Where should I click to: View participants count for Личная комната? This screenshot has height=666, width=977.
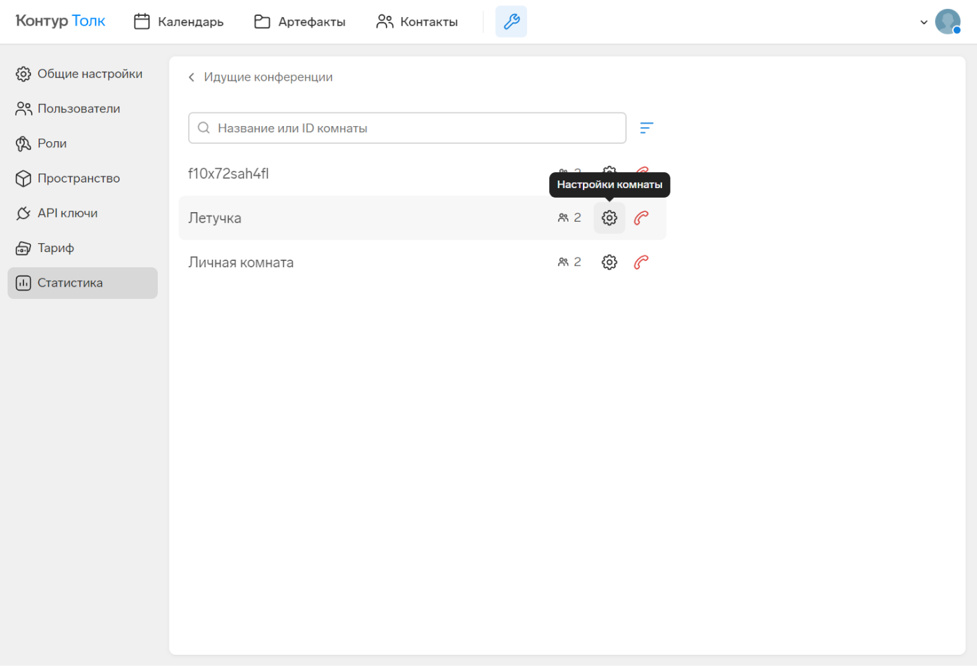tap(569, 262)
